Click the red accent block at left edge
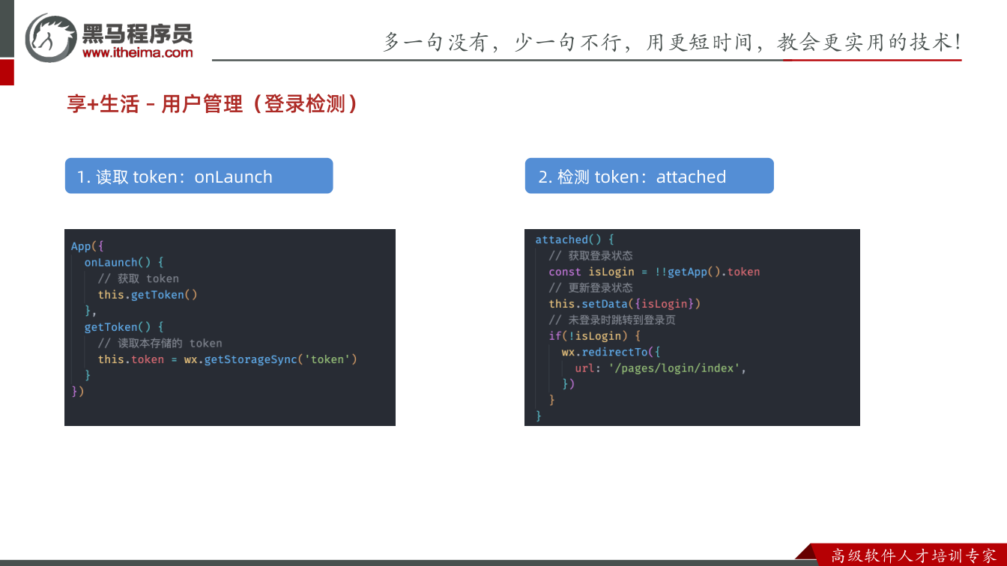Image resolution: width=1007 pixels, height=566 pixels. point(7,73)
